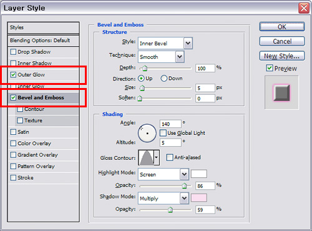Viewport: 312px width, 231px height.
Task: Click the angle and altitude dial
Action: click(x=147, y=133)
